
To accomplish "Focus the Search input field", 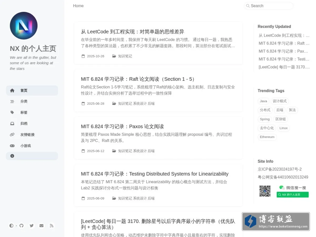I will (269, 6).
